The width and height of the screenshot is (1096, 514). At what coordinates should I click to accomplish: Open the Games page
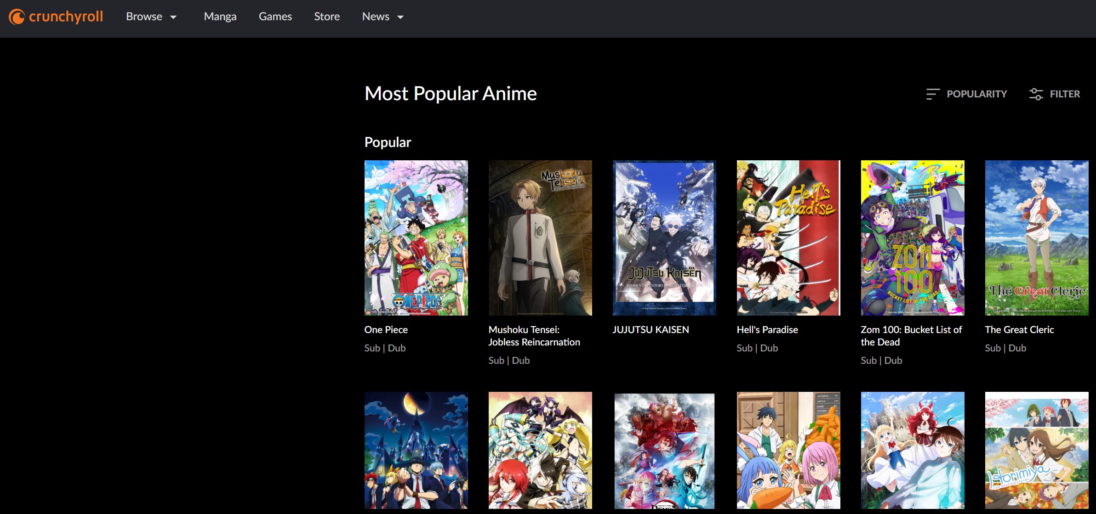point(275,17)
